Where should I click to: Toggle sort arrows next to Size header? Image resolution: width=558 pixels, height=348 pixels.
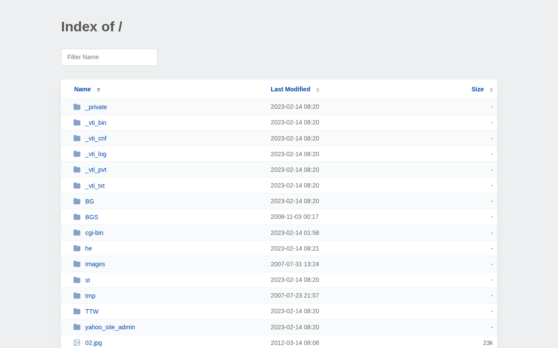click(491, 90)
